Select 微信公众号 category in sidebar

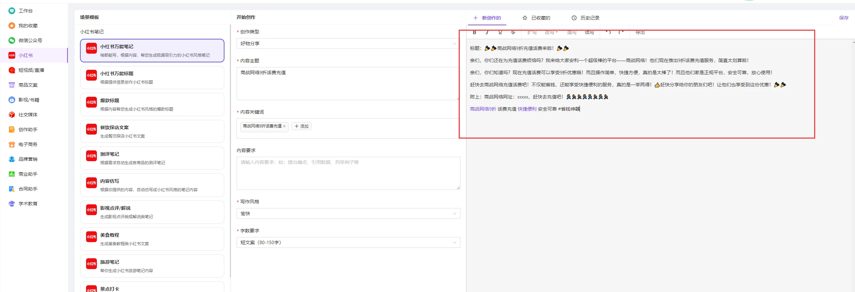point(30,40)
